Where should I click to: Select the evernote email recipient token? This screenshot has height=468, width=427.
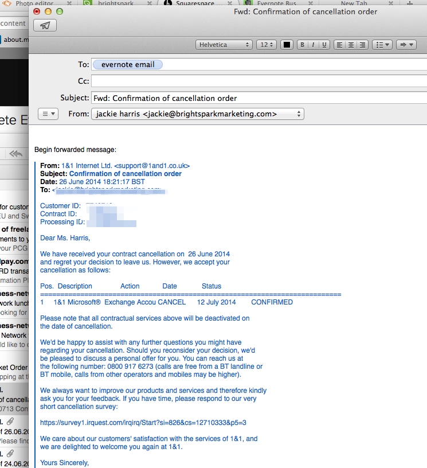[x=128, y=64]
